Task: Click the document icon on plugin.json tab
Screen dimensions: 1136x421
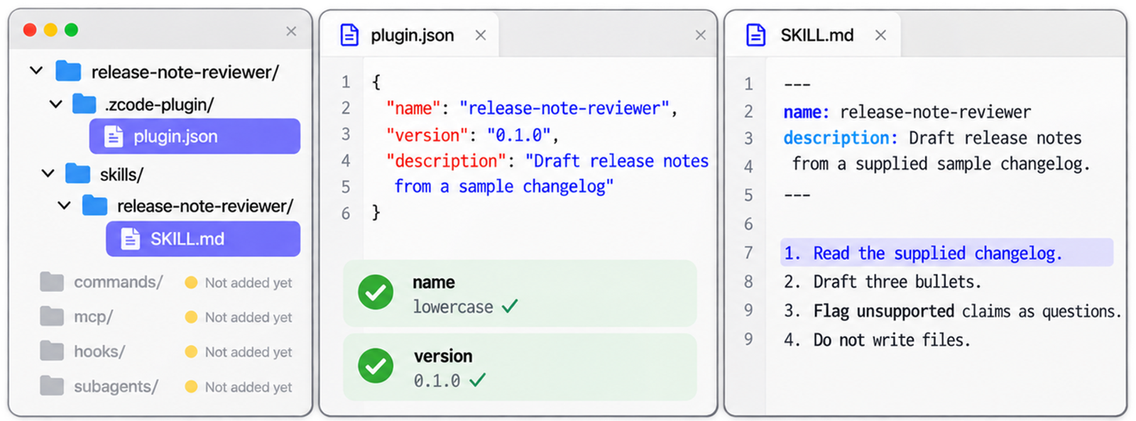Action: point(349,35)
